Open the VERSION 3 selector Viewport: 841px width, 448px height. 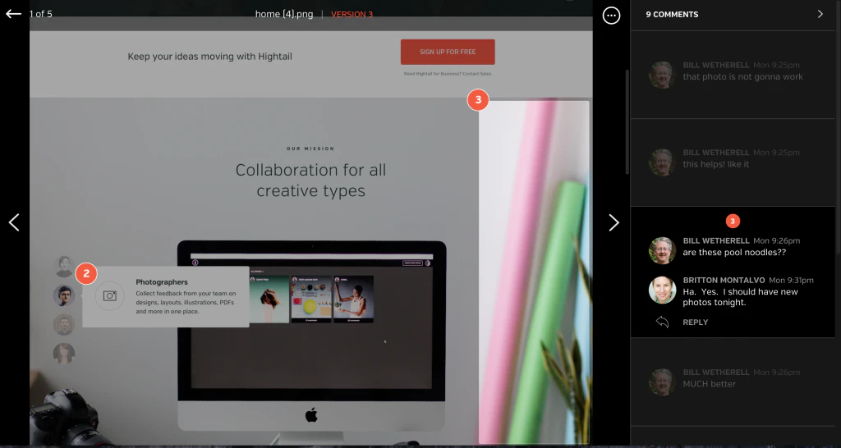pos(352,15)
